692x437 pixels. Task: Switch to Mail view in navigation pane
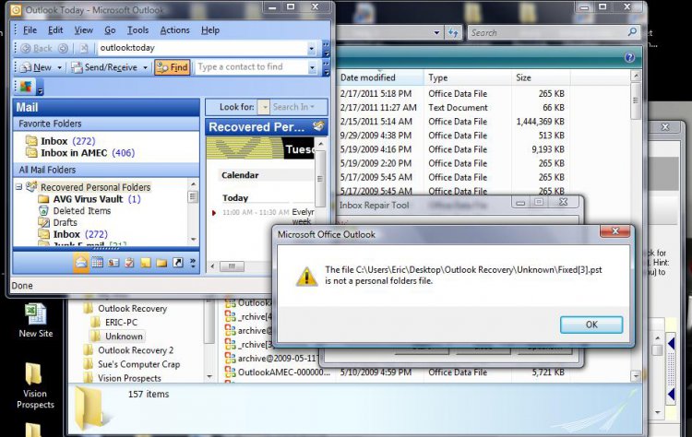(81, 263)
